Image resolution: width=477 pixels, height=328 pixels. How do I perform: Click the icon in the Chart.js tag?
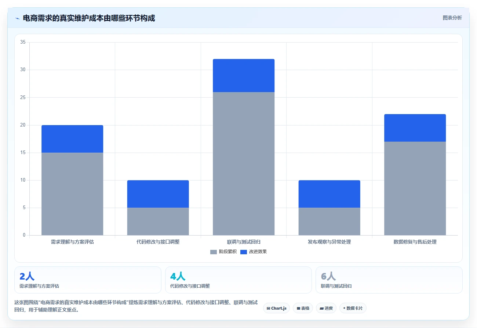click(269, 308)
